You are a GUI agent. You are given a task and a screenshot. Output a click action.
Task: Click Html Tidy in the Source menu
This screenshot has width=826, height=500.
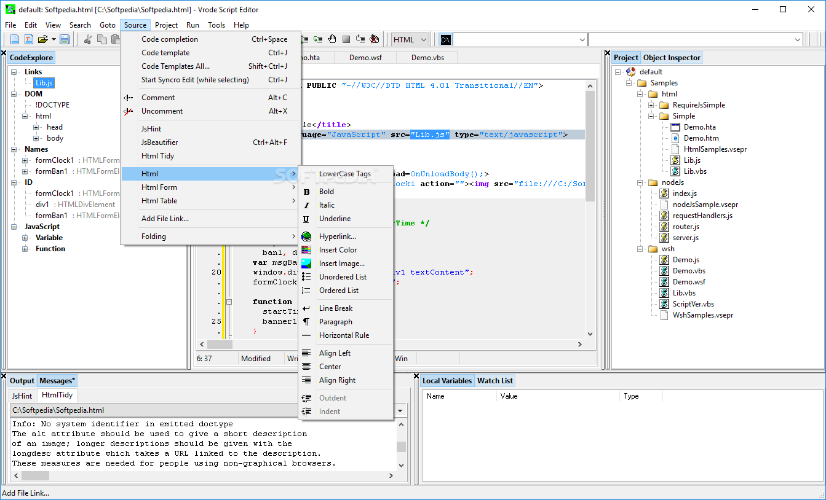(211, 156)
